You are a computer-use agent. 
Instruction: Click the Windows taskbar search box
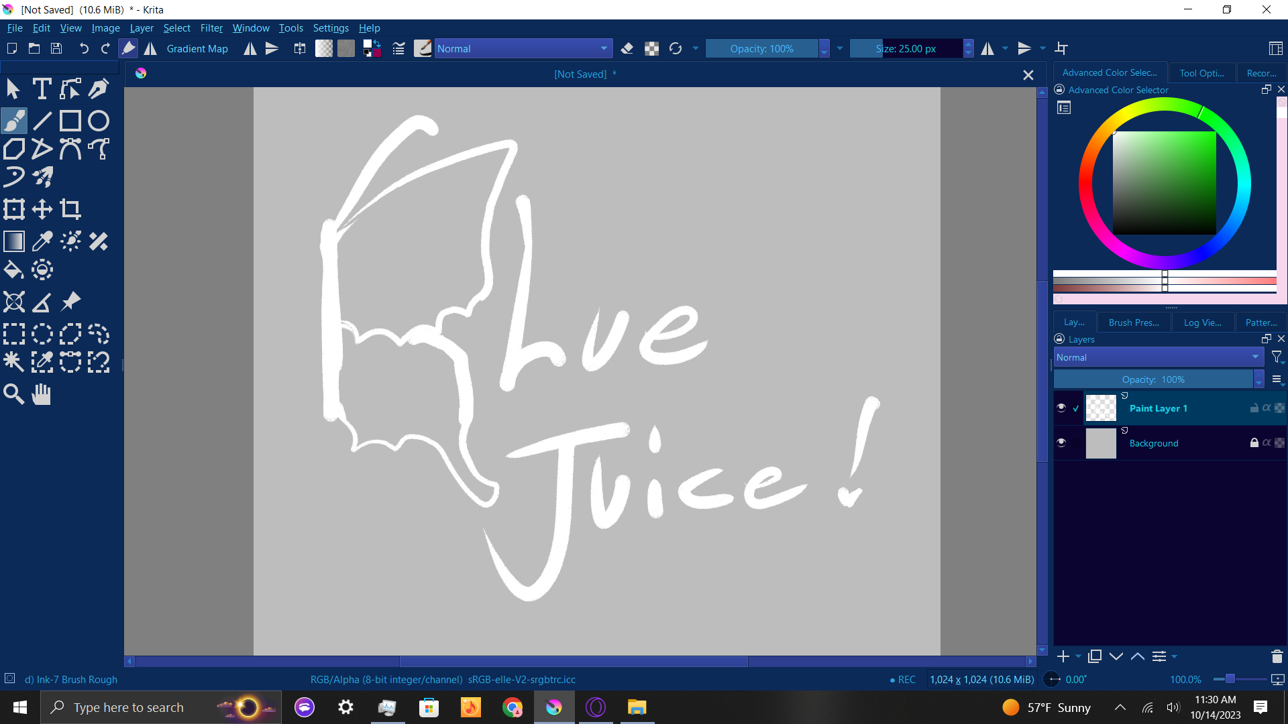click(x=161, y=707)
